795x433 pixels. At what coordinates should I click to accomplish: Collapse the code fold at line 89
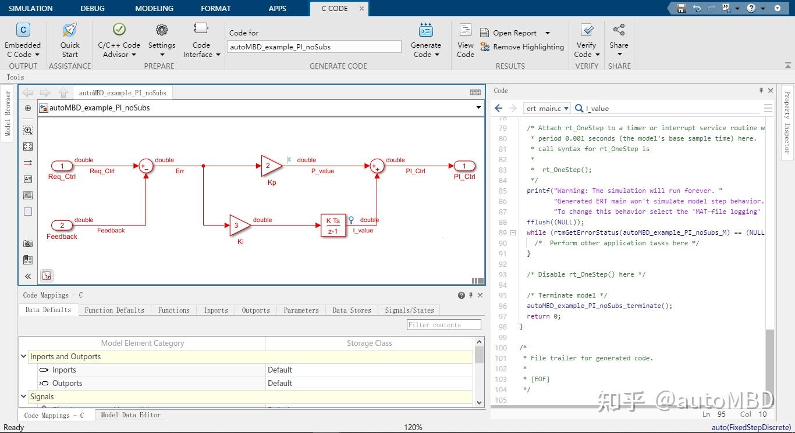[x=513, y=232]
